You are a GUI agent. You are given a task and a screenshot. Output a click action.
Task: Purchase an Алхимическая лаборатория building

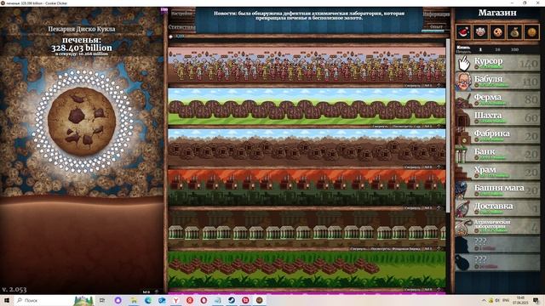[x=497, y=227]
